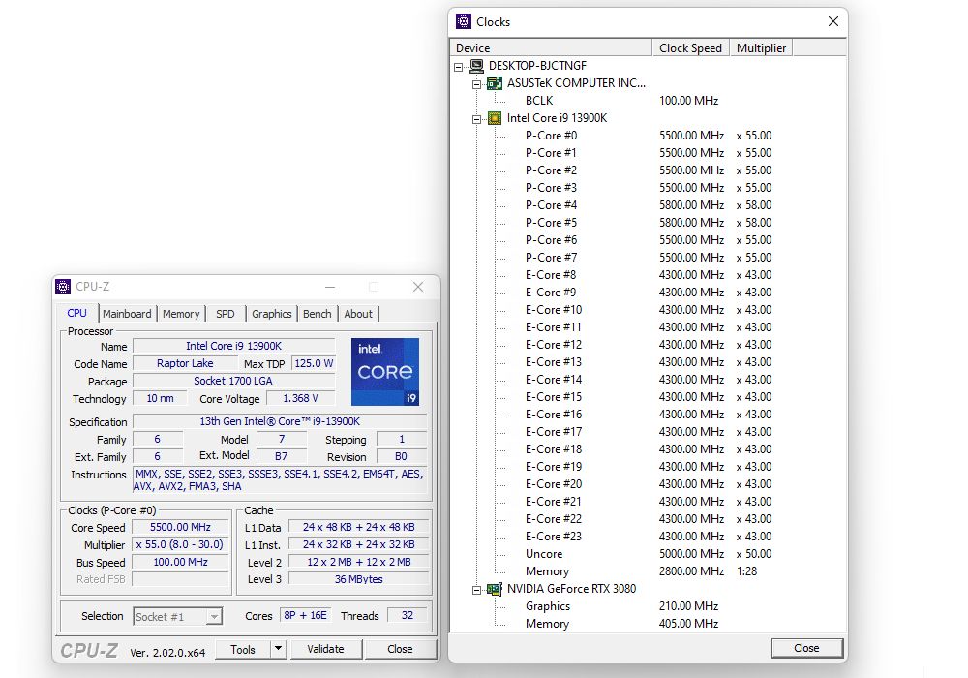
Task: Click the Max TDP value 125.0 W
Action: 314,364
